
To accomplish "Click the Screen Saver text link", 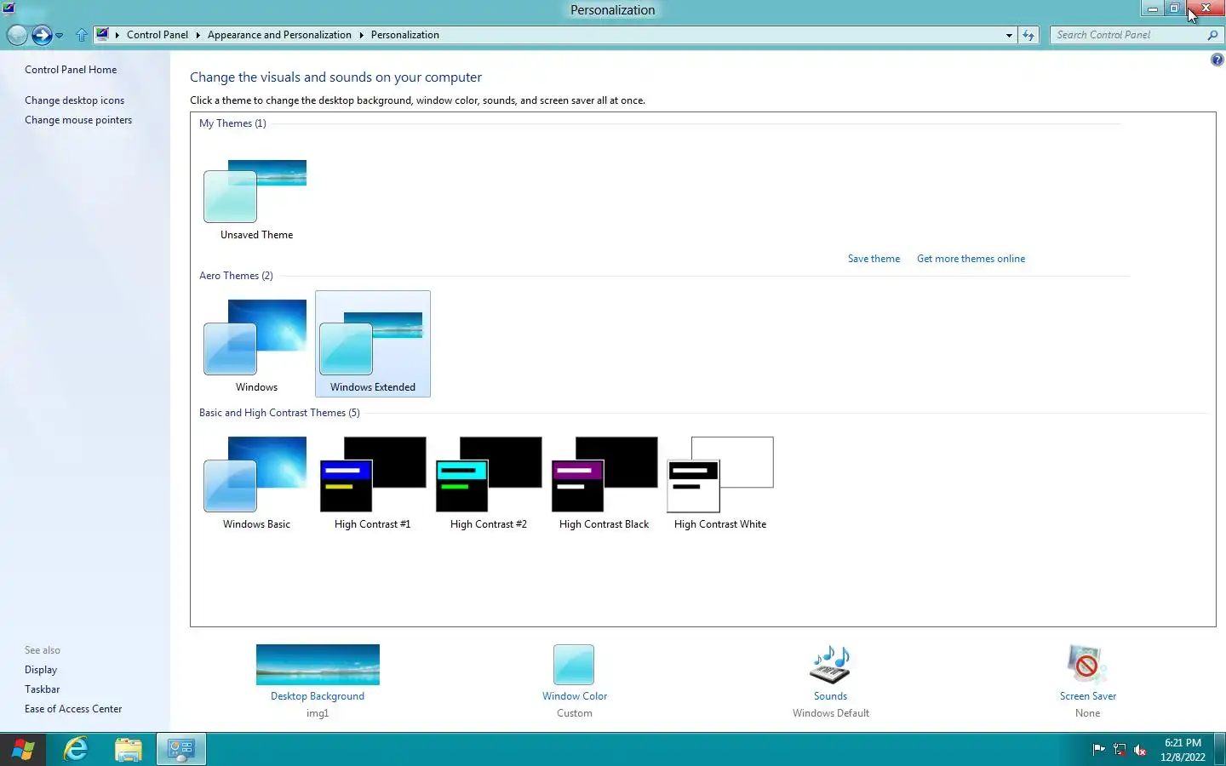I will pyautogui.click(x=1087, y=696).
